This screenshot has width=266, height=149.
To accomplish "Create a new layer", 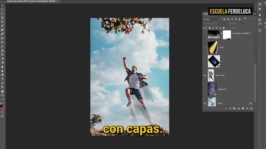I will [x=247, y=108].
